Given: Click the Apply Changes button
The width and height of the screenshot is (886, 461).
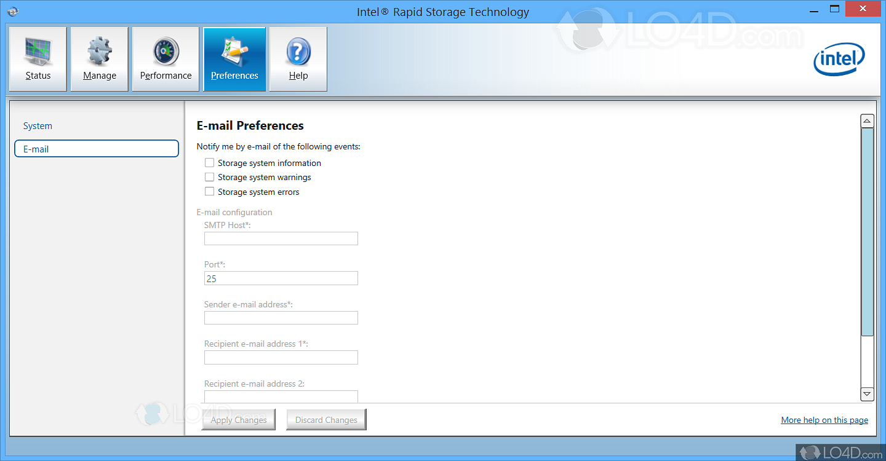Looking at the screenshot, I should click(x=239, y=420).
